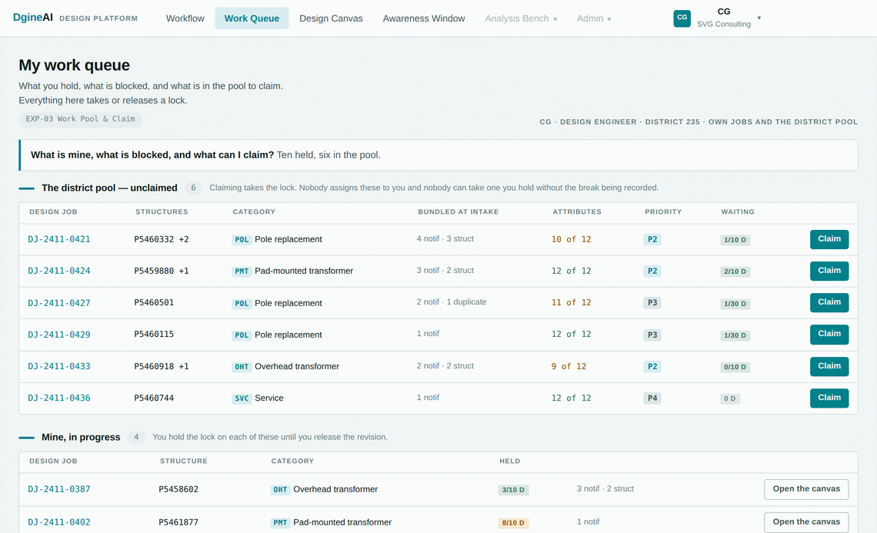Screen dimensions: 877x533
Task: Click the POL badge on DJ-2411-0427
Action: [242, 303]
